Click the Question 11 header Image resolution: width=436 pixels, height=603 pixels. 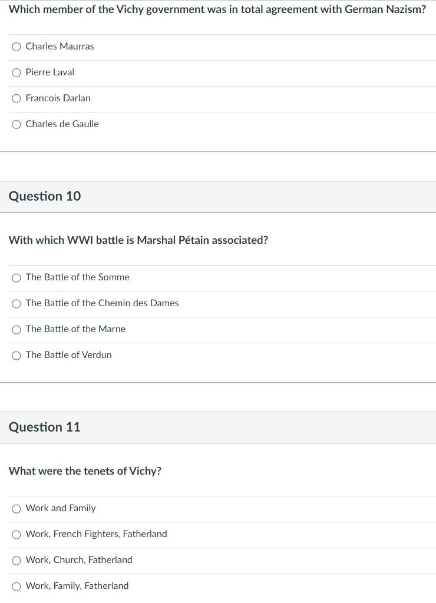(44, 428)
